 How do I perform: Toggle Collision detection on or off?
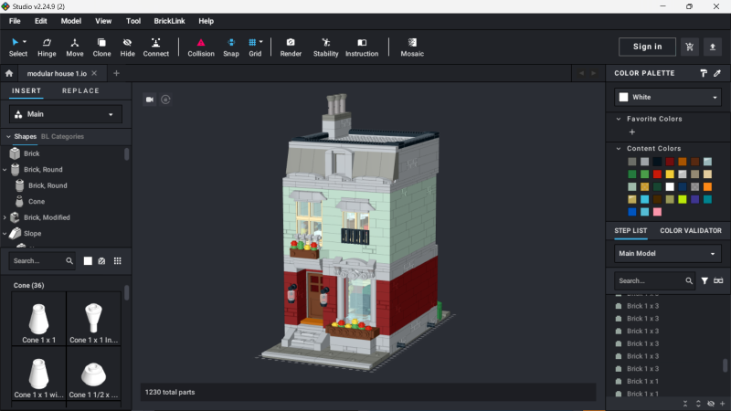[201, 47]
